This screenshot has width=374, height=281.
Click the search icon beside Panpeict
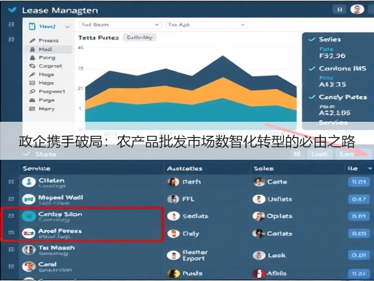(x=32, y=91)
